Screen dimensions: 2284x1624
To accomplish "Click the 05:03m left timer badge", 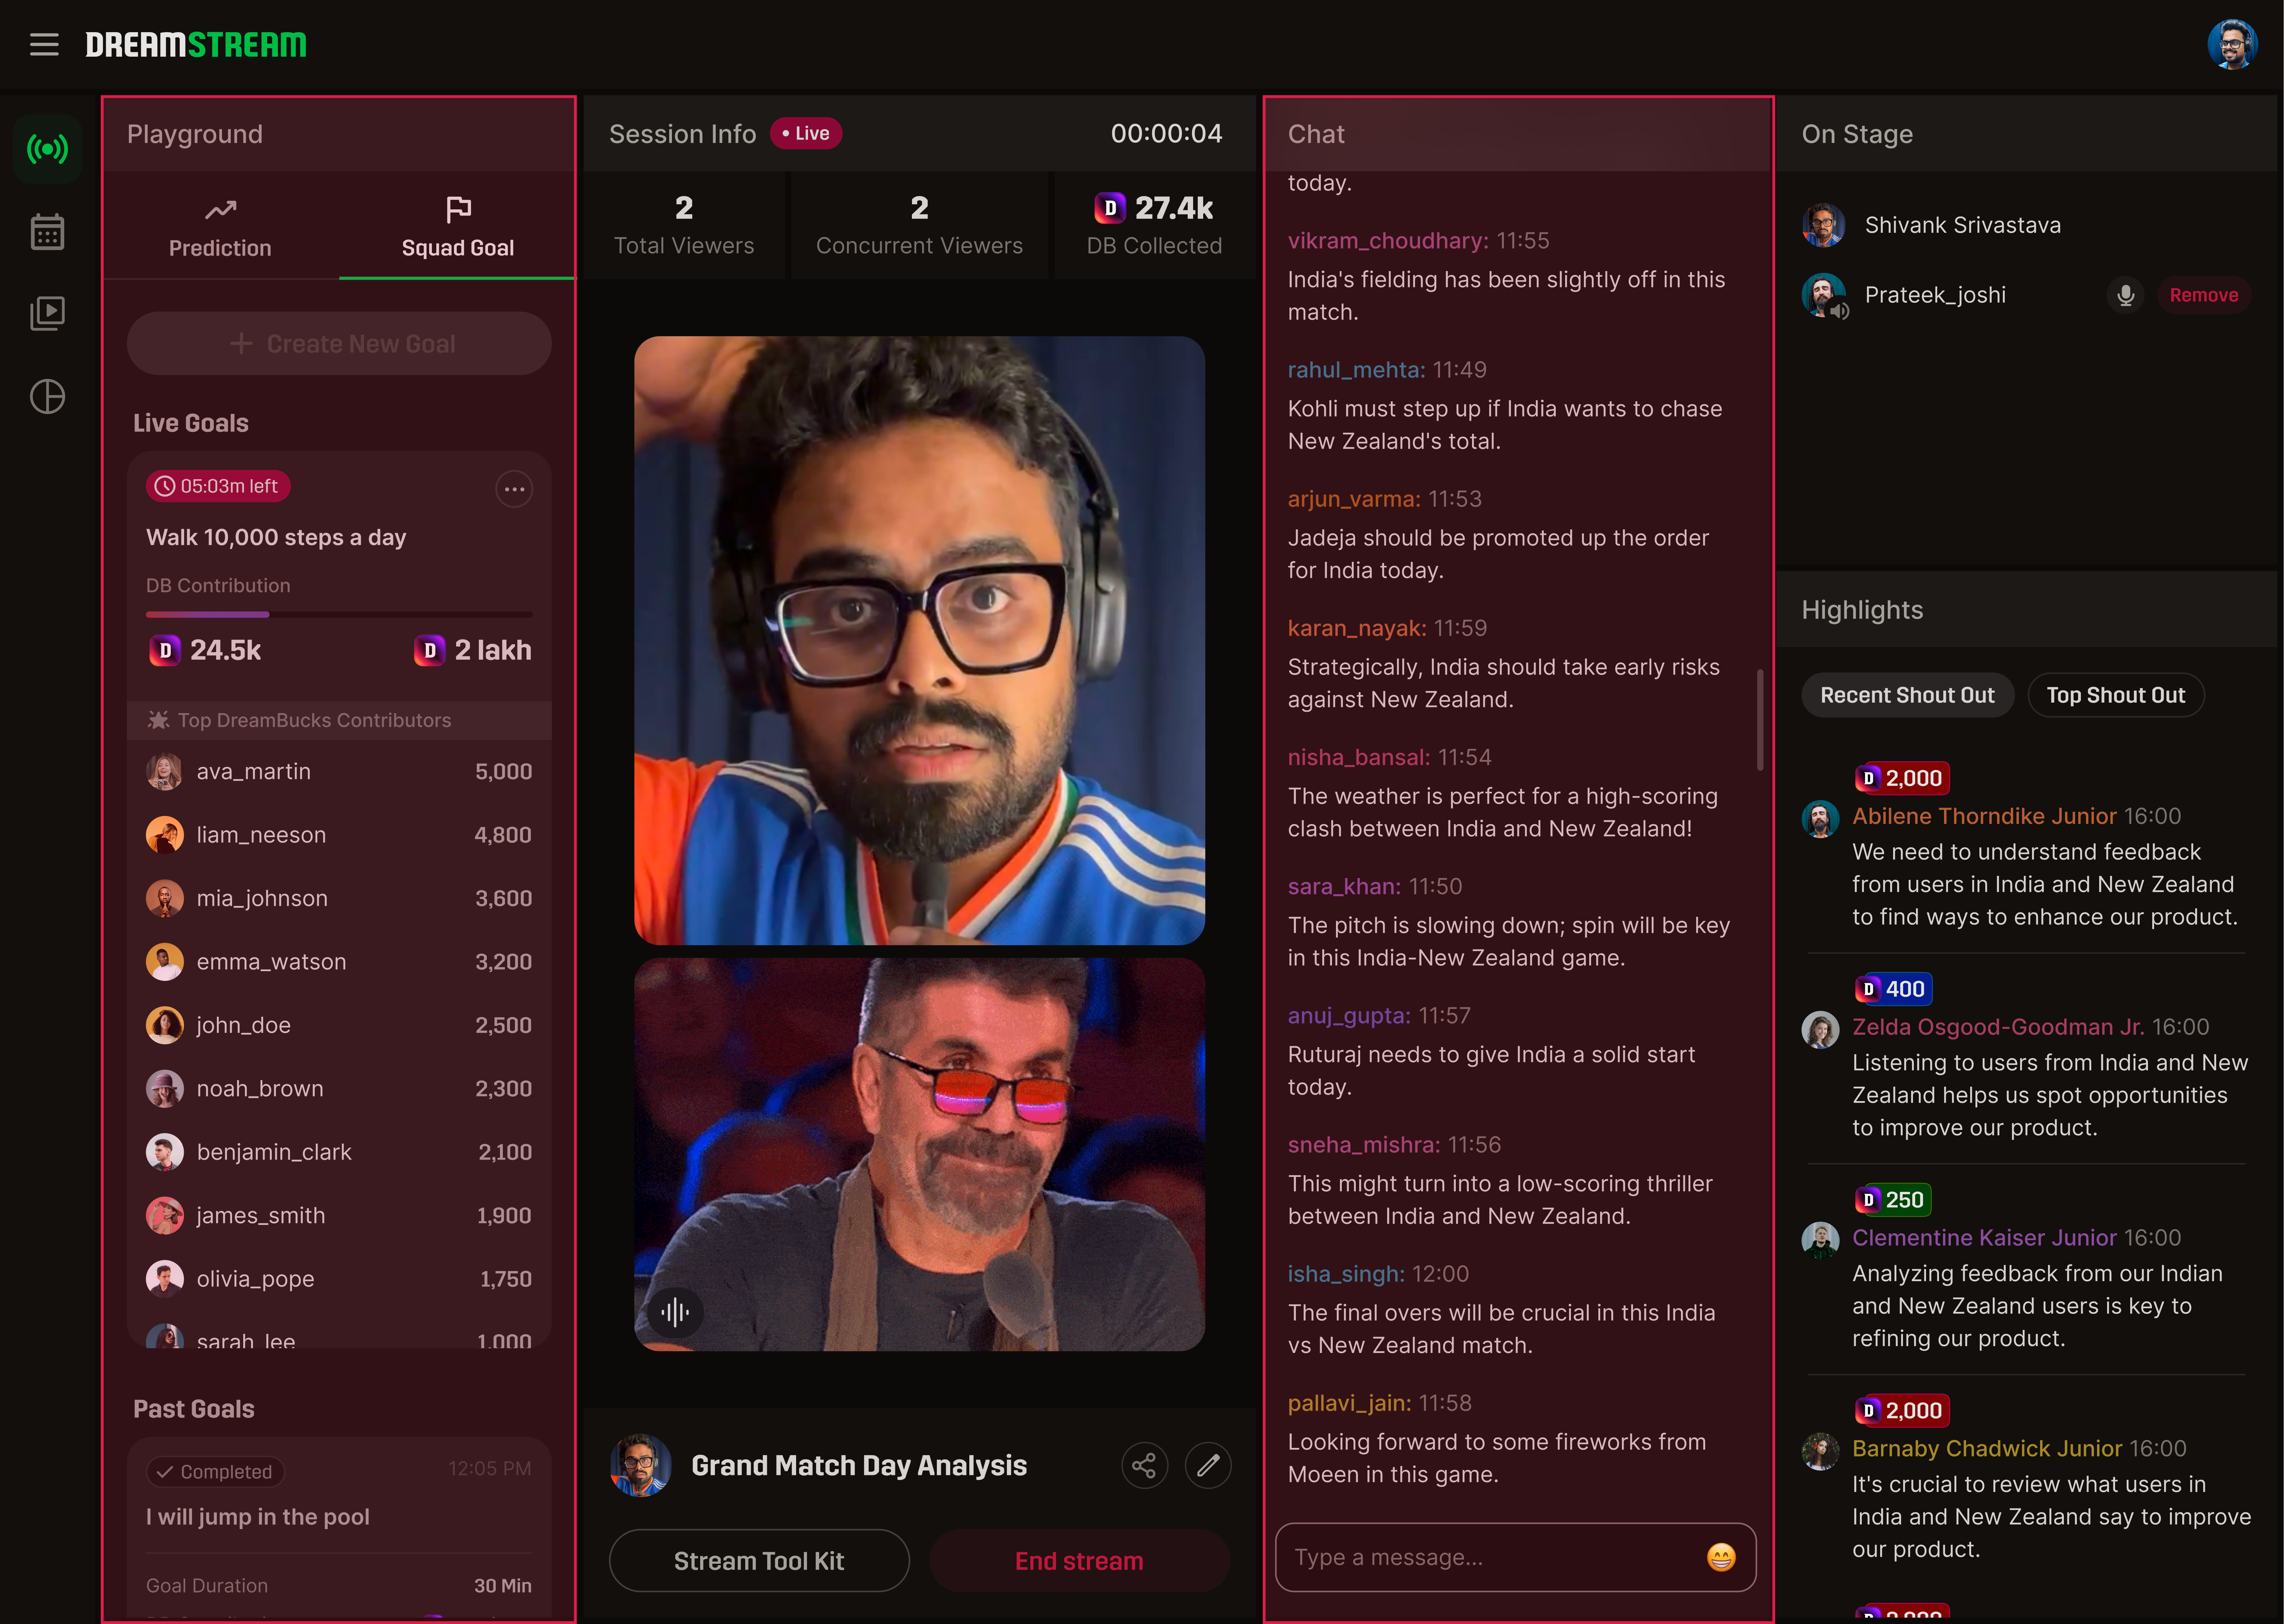I will (x=218, y=486).
